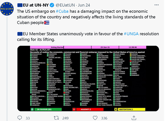This screenshot has height=121, width=168.
Task: Open the Jun 24 timestamp
Action: (84, 5)
